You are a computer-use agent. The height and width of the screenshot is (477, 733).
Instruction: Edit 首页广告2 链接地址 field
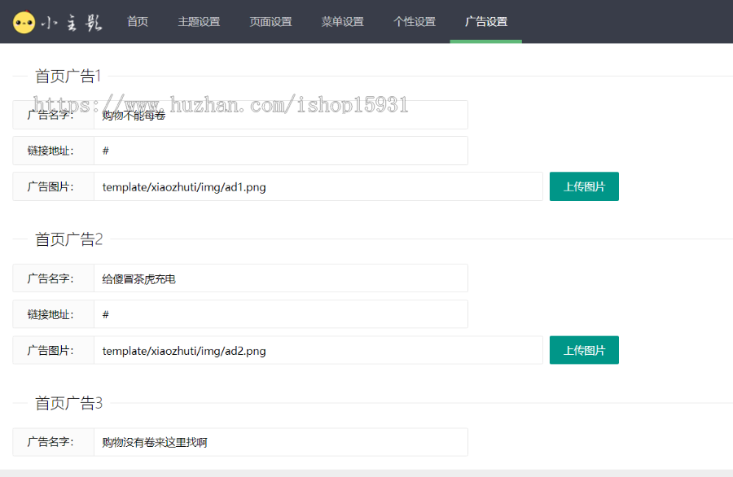[281, 314]
